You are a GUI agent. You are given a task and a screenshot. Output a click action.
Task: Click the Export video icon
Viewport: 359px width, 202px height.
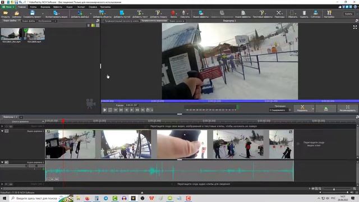coord(55,13)
